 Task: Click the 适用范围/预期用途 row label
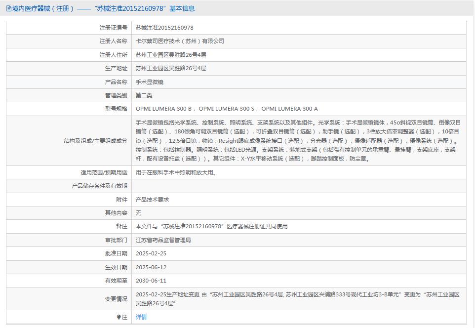[104, 172]
